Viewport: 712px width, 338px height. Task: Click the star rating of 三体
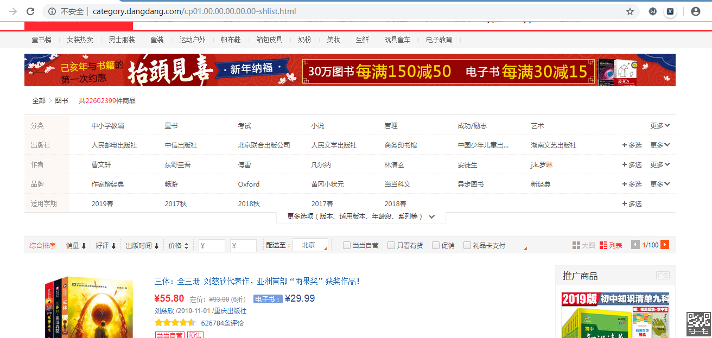pos(174,323)
